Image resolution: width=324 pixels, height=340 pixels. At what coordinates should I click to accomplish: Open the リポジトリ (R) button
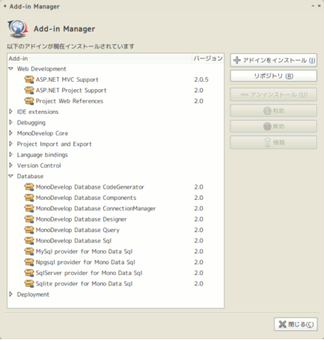(x=274, y=76)
